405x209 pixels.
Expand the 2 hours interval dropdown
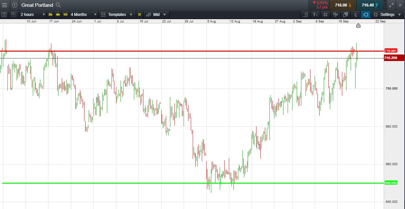tap(33, 15)
